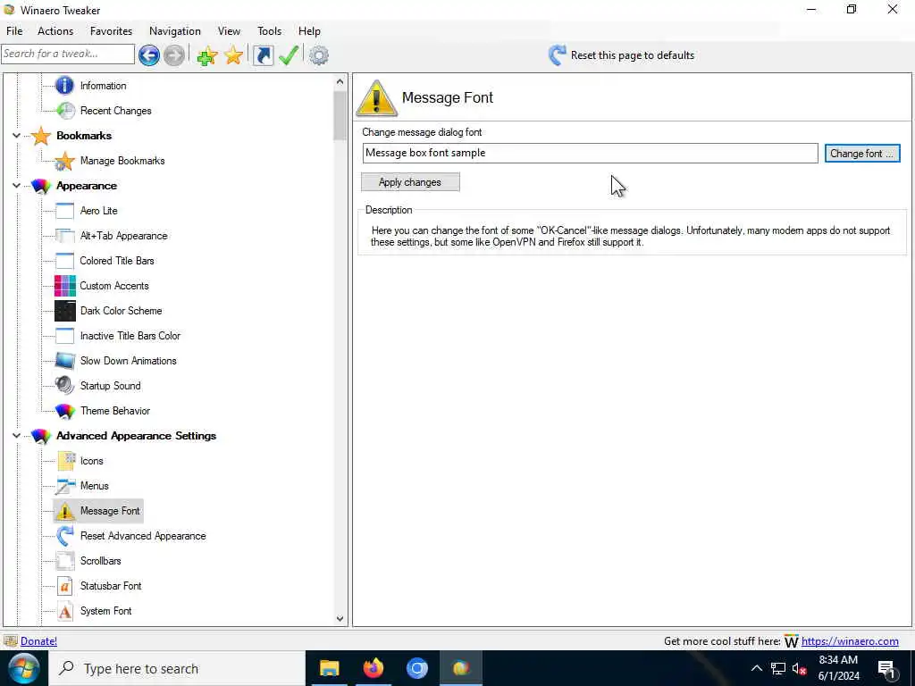This screenshot has height=686, width=915.
Task: Click the Reset Advanced Appearance arrow icon
Action: coord(64,536)
